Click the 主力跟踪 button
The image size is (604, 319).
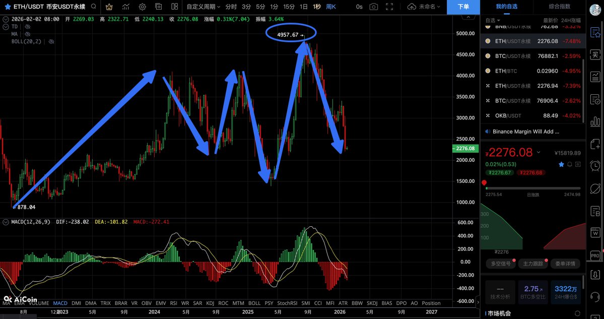[x=532, y=263]
